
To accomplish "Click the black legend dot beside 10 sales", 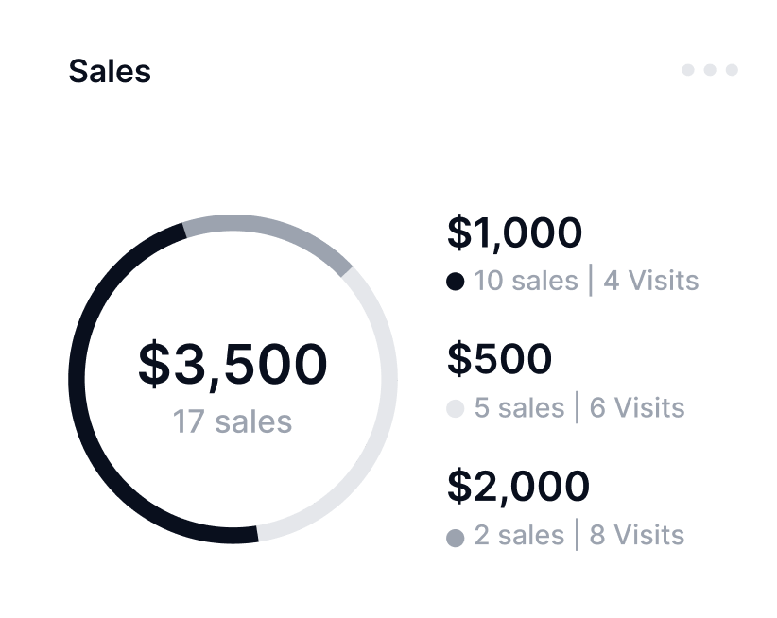I will (x=456, y=282).
